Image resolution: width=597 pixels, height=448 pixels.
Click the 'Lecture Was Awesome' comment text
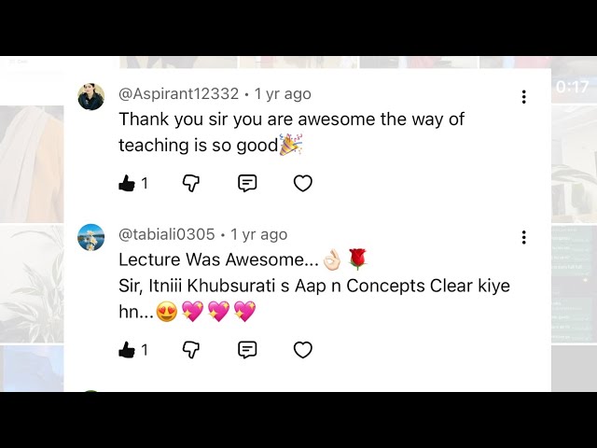pyautogui.click(x=218, y=259)
